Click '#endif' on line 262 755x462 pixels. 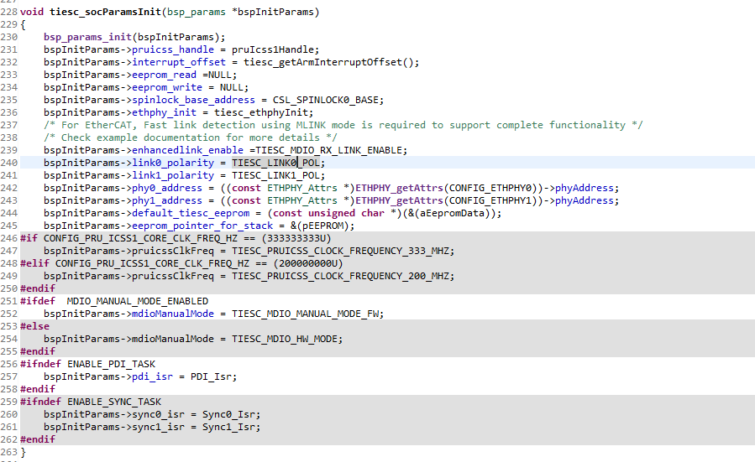coord(38,439)
